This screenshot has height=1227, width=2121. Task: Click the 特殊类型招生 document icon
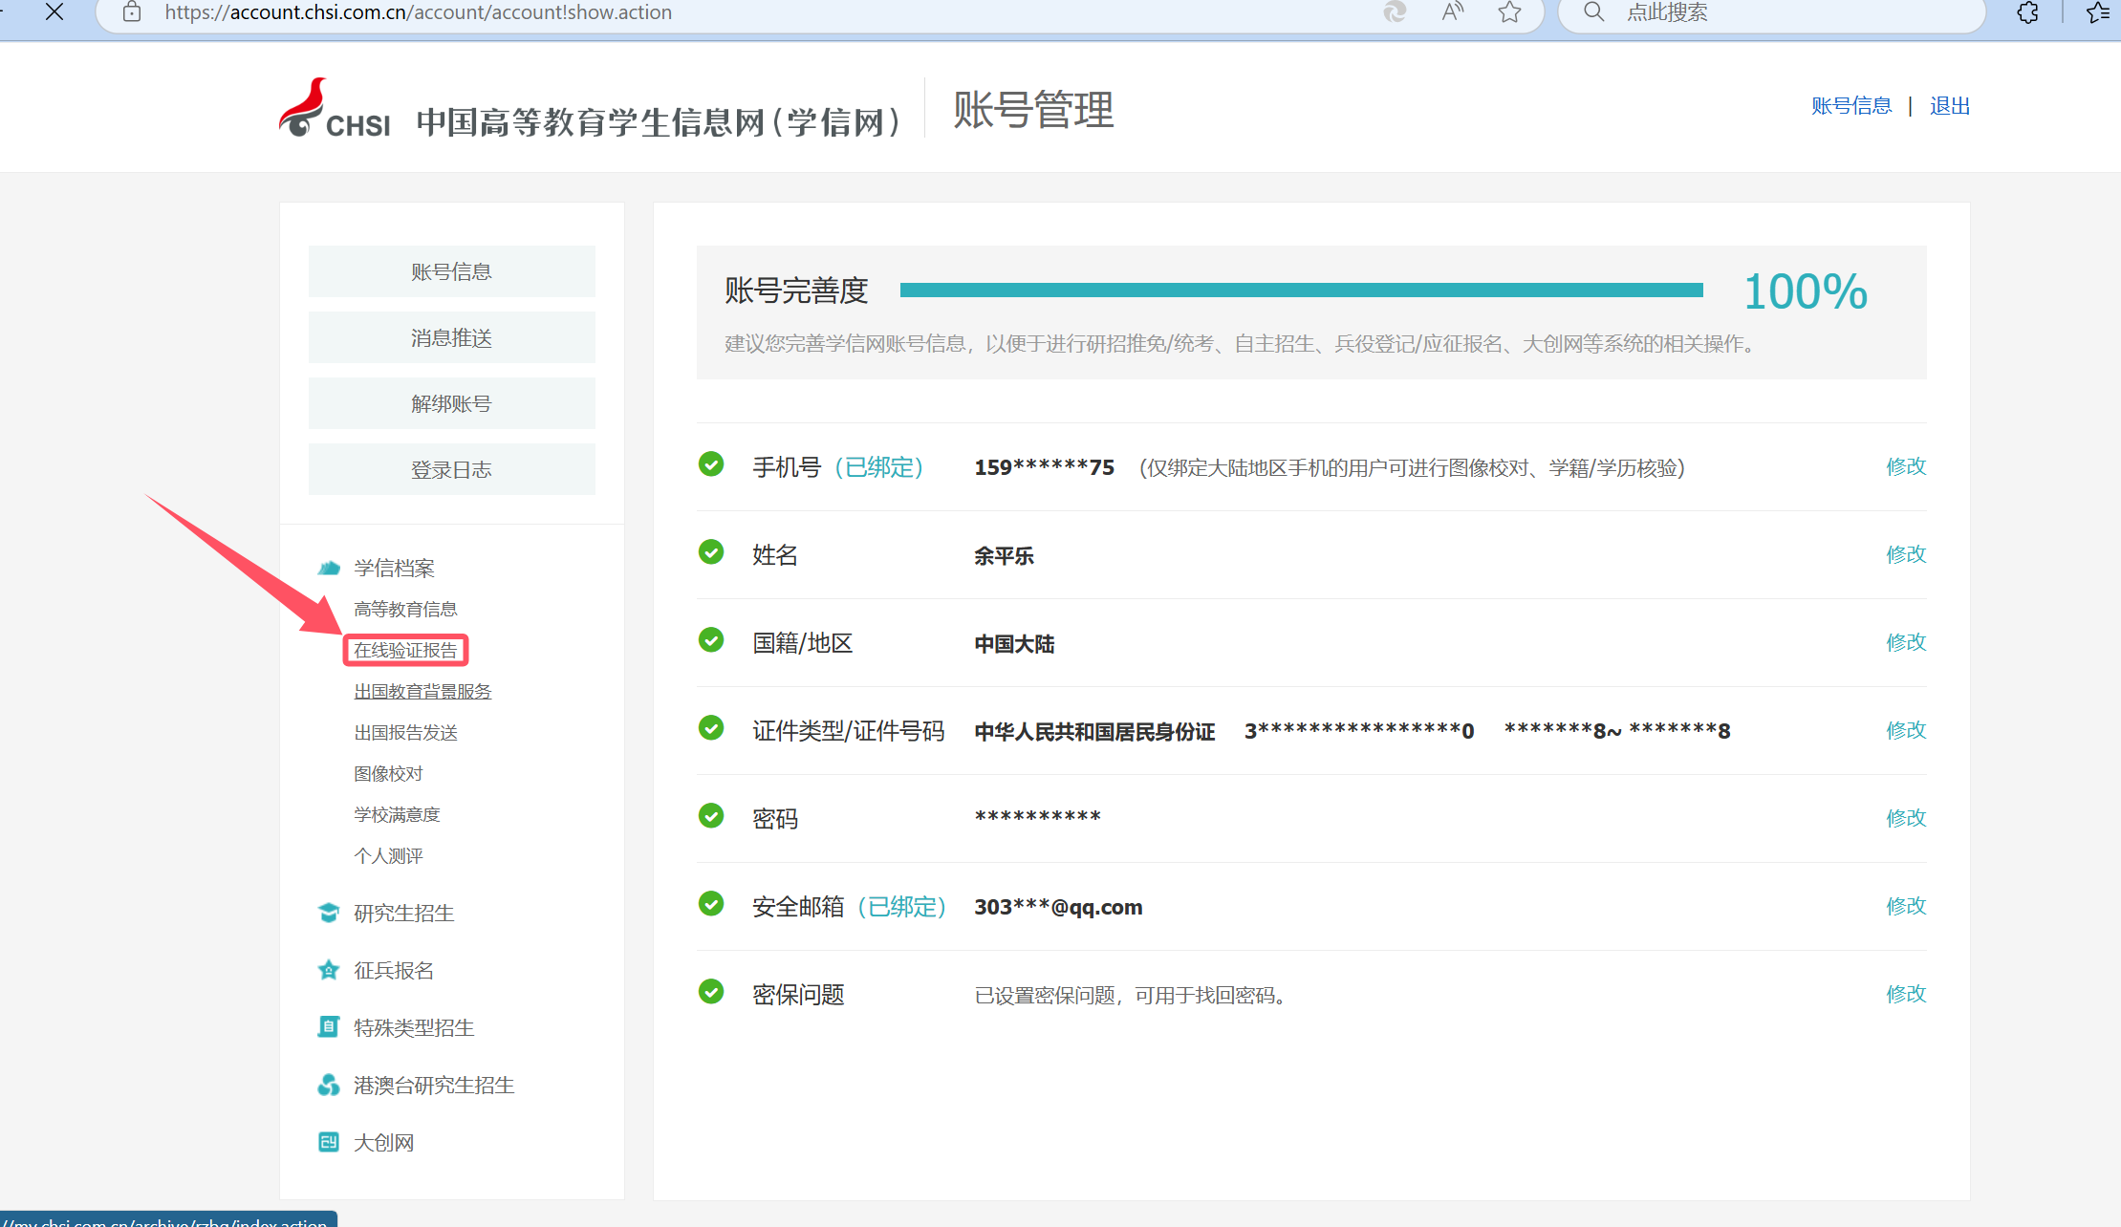329,1027
